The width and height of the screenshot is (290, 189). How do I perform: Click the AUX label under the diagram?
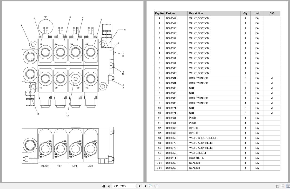[x=91, y=166]
